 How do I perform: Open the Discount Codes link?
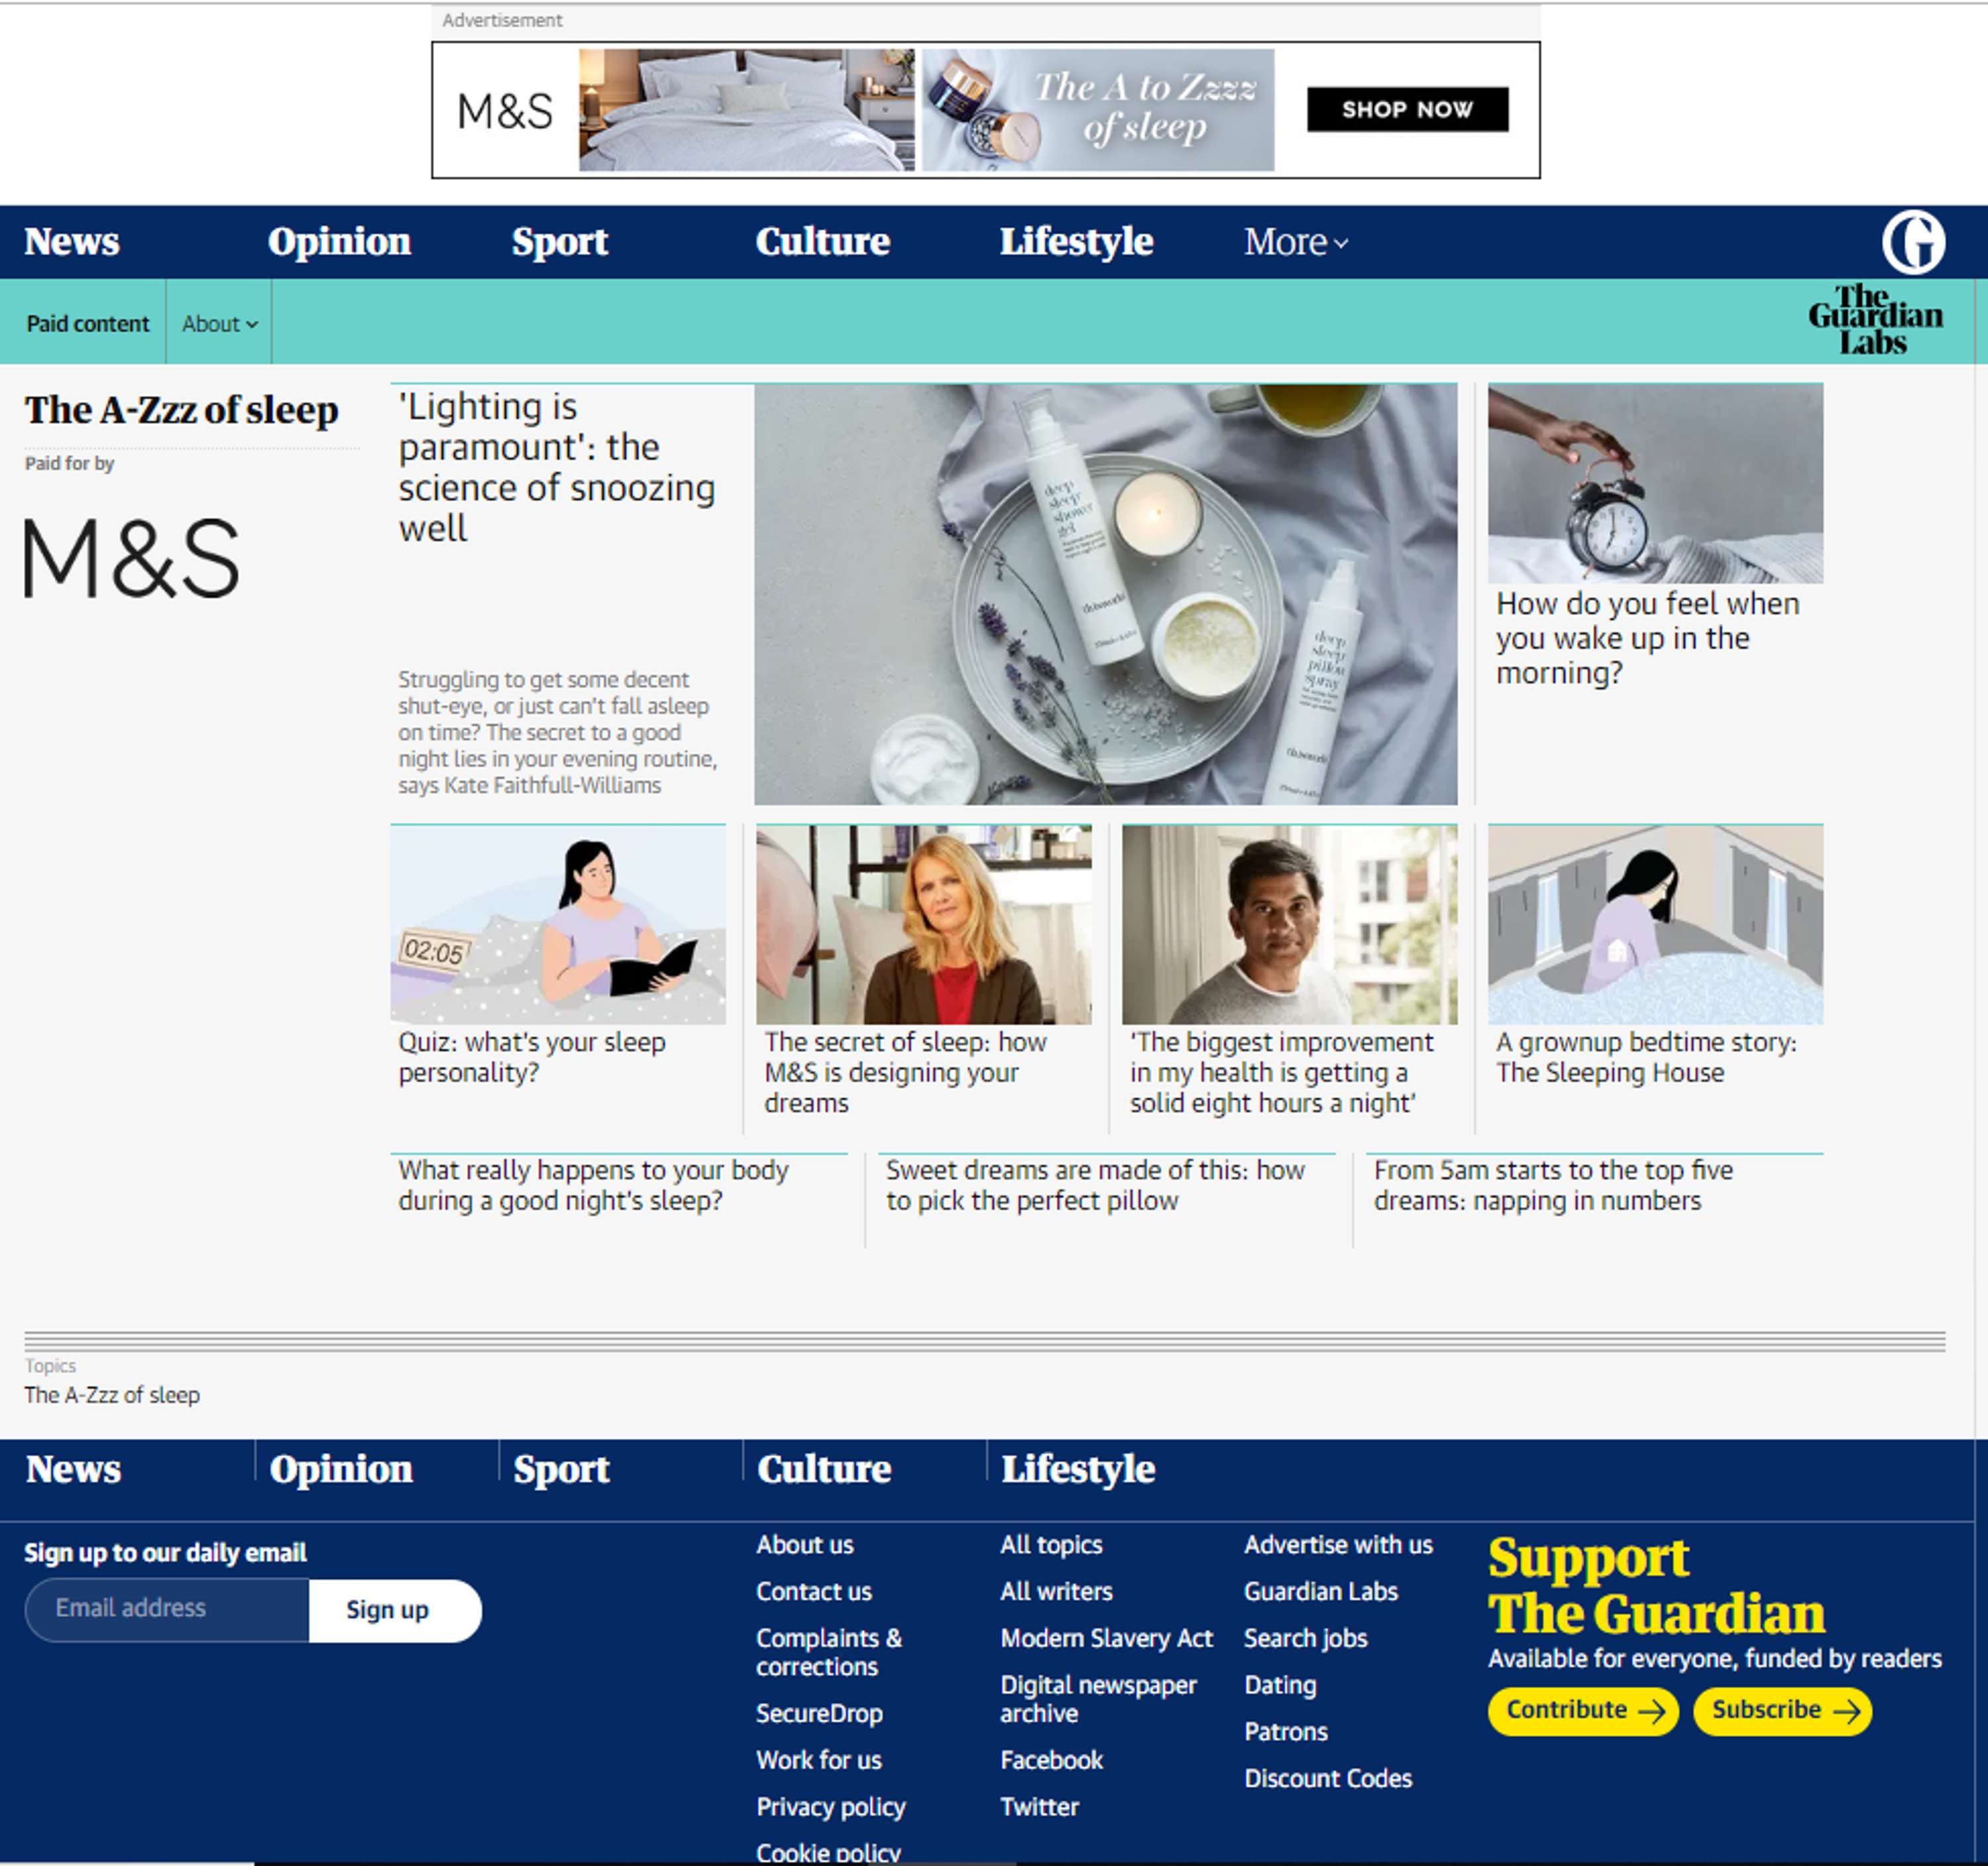[1328, 1780]
